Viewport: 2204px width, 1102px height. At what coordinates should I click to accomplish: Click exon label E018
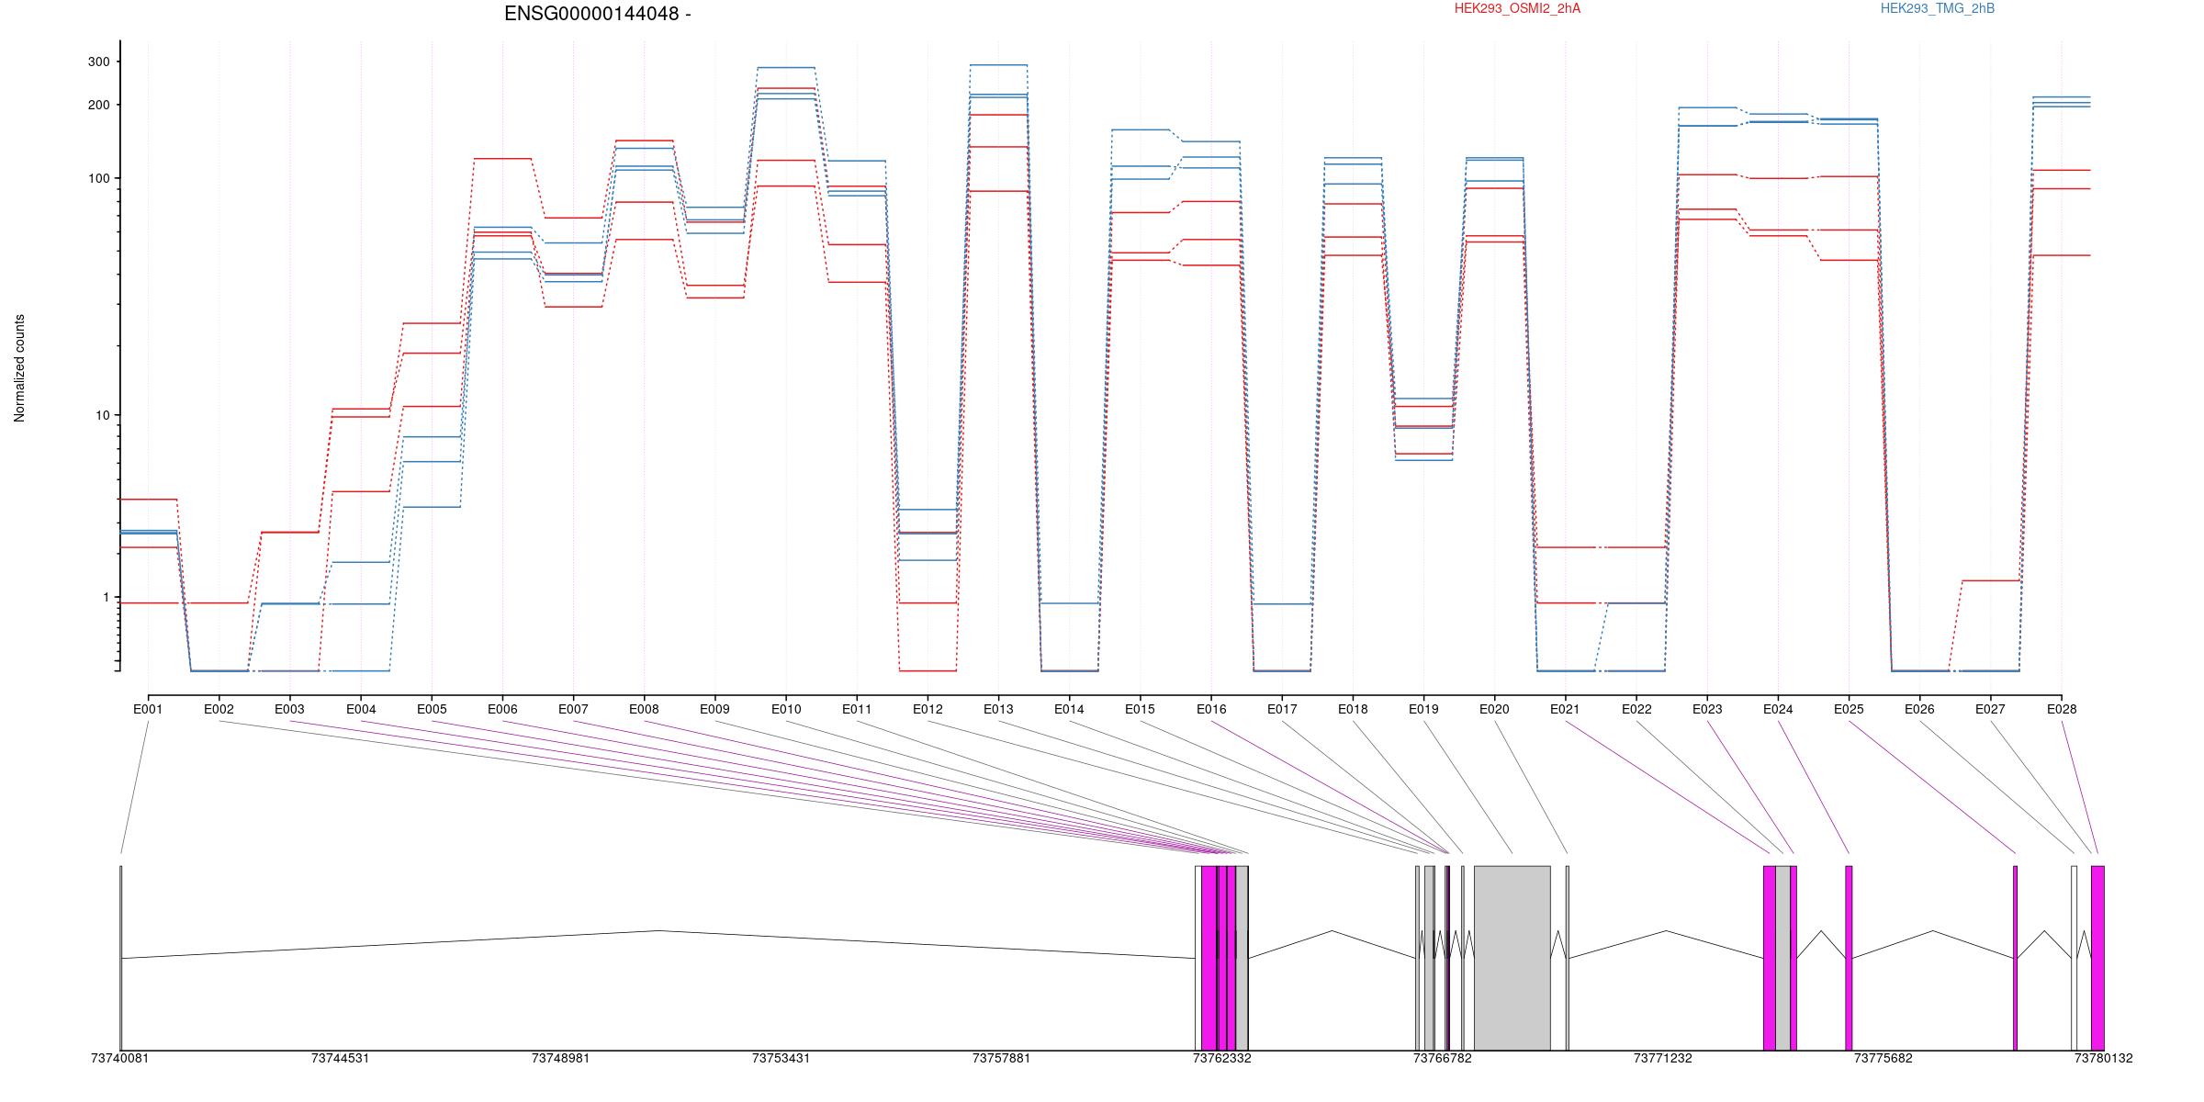(1353, 709)
